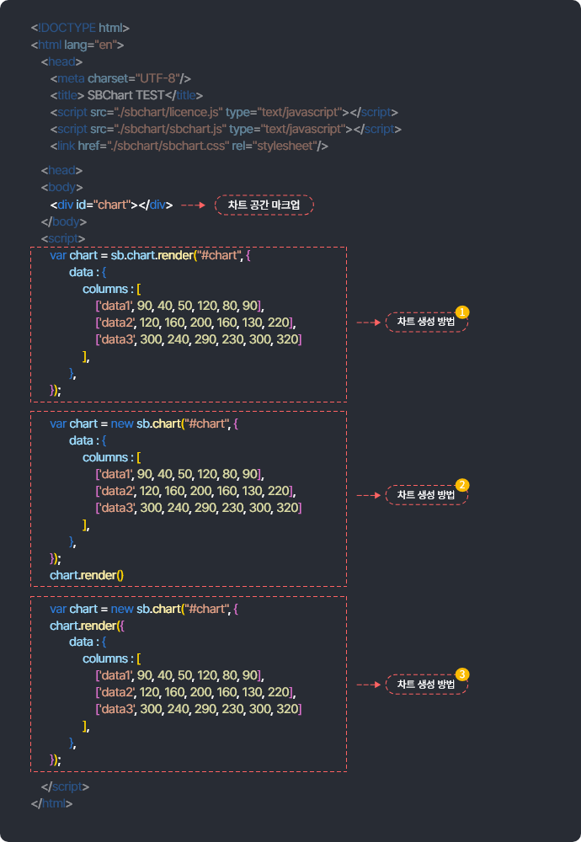The height and width of the screenshot is (842, 581).
Task: Click the sb.chart.render("#chart" code line
Action: click(150, 255)
